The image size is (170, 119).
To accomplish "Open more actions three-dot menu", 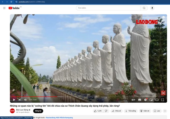I will [165, 111].
